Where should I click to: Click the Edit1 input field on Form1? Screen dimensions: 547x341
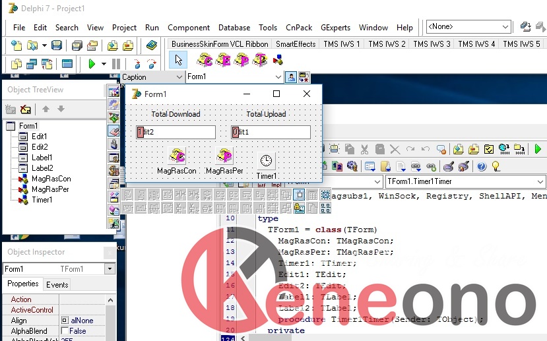point(271,132)
